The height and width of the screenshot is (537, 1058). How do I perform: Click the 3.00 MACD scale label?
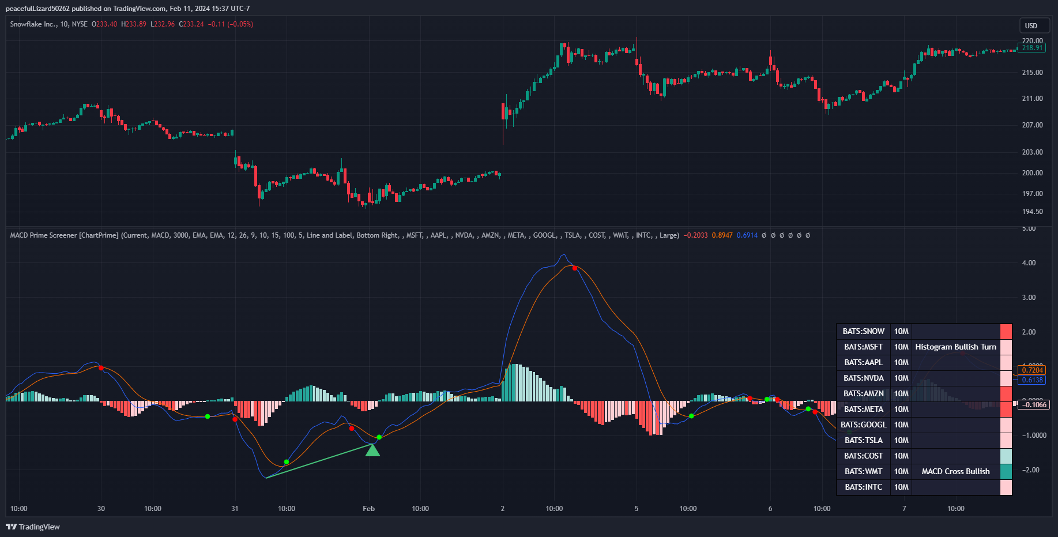click(1029, 298)
